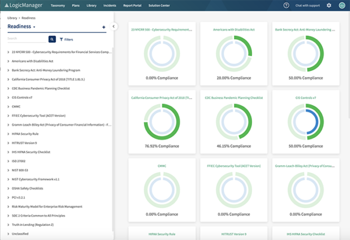Open the Taxonomy menu
Screen dimensions: 350x240
pos(58,5)
